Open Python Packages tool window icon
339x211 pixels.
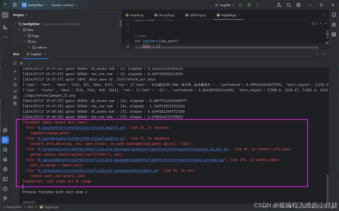pos(5,130)
